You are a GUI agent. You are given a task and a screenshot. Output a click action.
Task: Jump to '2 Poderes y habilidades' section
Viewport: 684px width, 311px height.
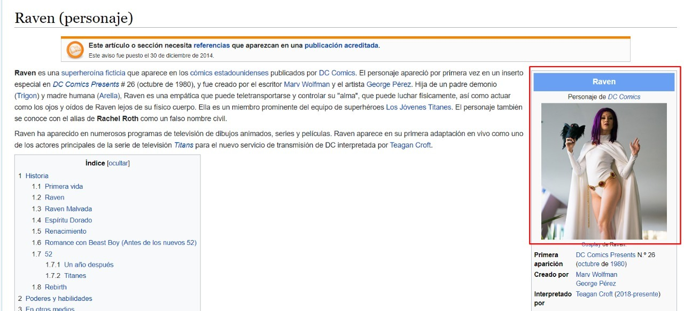click(x=55, y=298)
